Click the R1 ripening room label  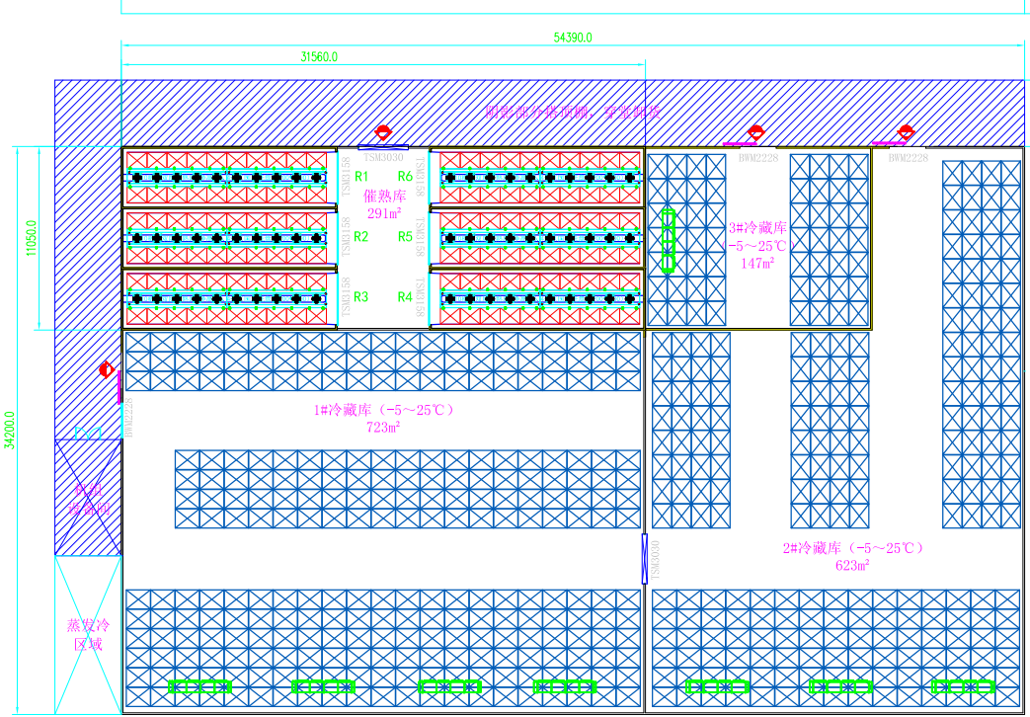click(x=360, y=176)
